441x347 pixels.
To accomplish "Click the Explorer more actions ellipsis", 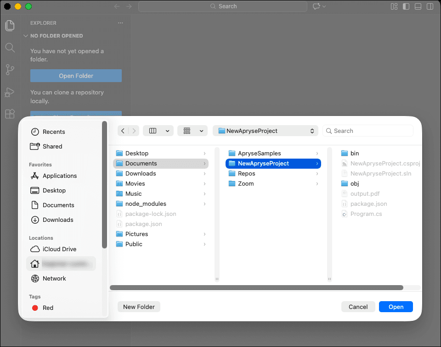I will (120, 23).
